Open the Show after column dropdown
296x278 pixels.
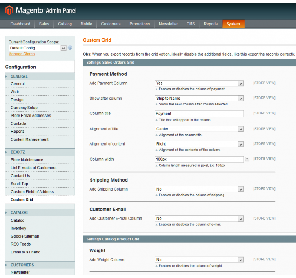pyautogui.click(x=199, y=98)
